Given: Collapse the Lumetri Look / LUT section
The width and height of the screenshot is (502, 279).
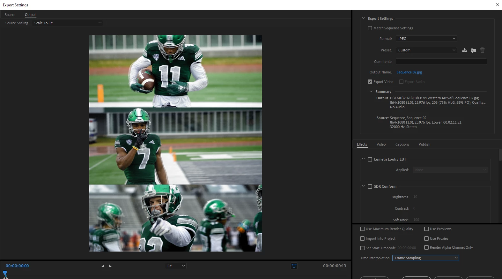Looking at the screenshot, I should point(363,159).
